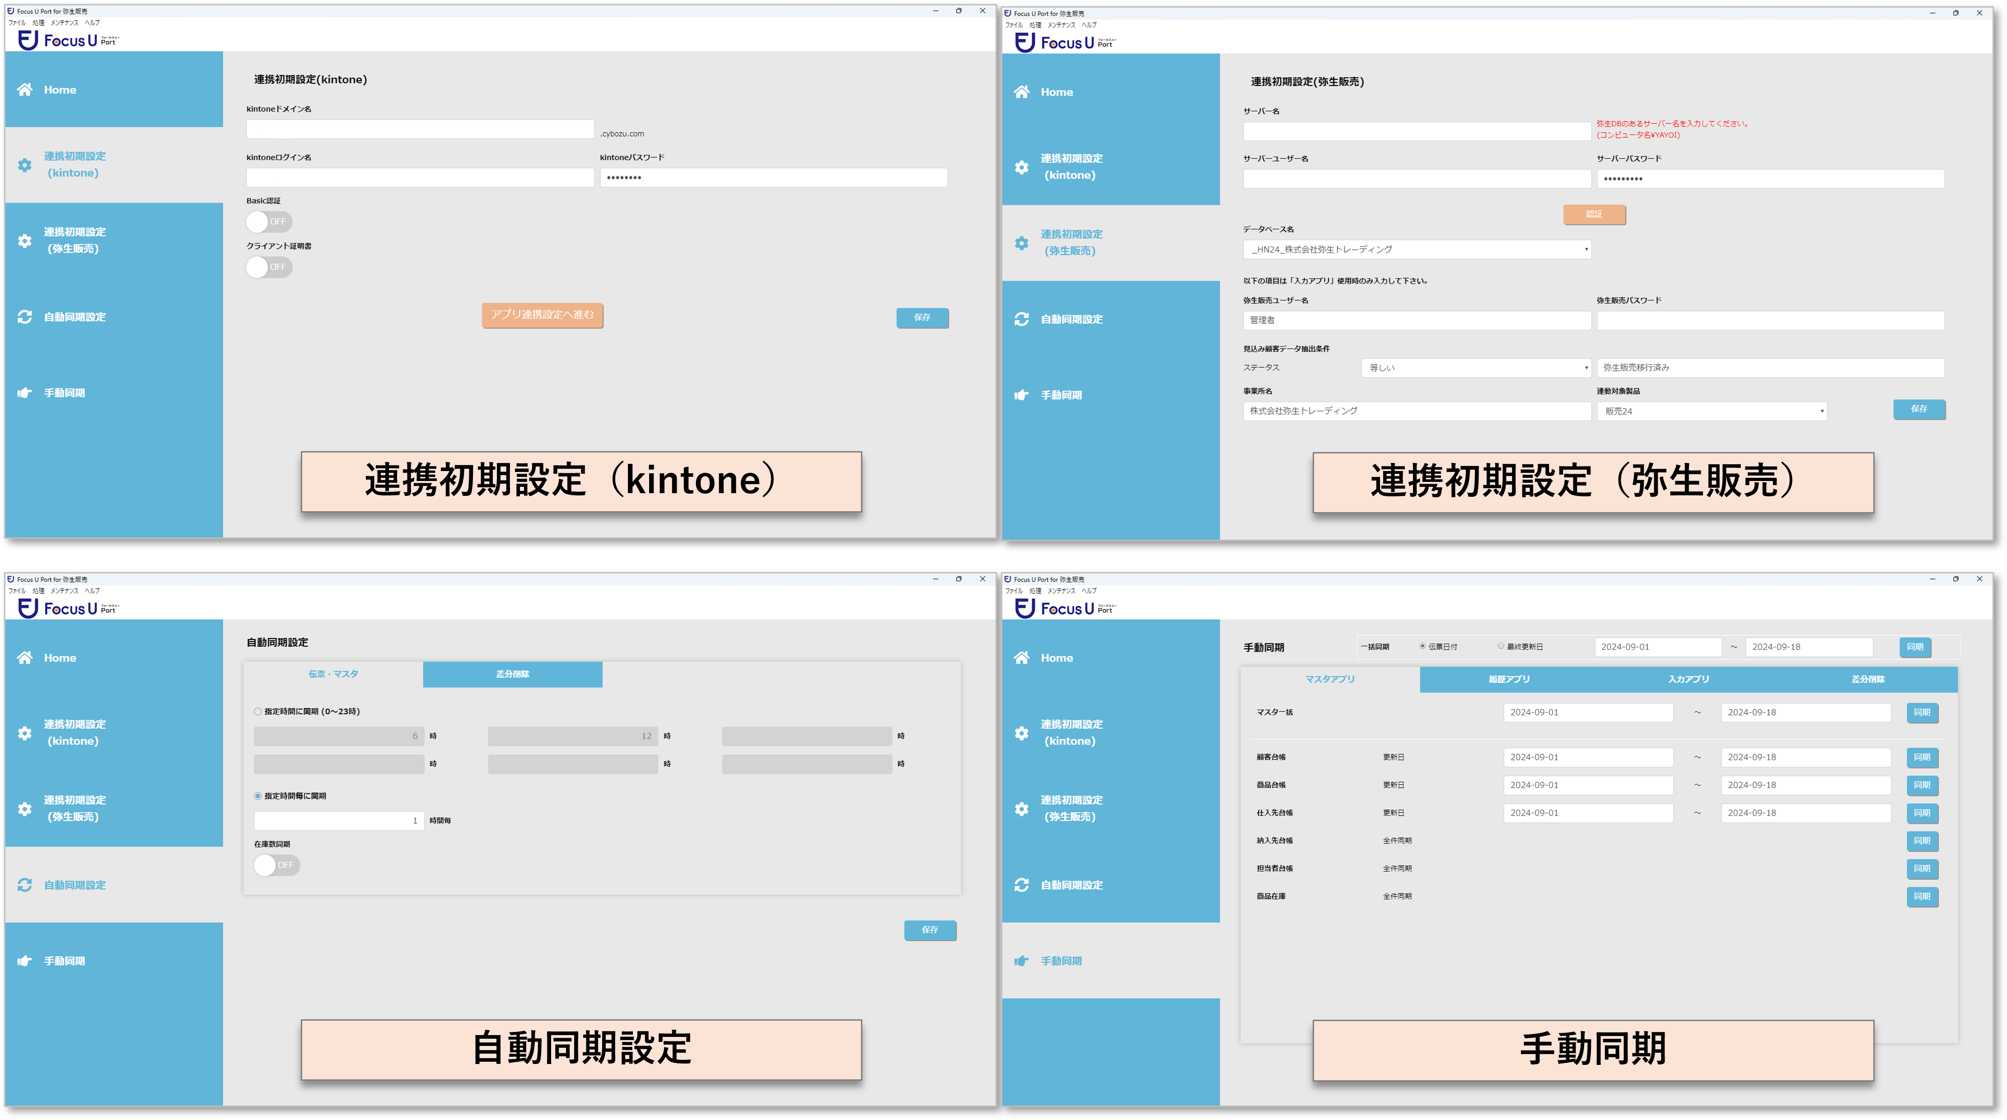Click kintoneログイン名 input field
The image size is (2007, 1120).
click(x=421, y=177)
